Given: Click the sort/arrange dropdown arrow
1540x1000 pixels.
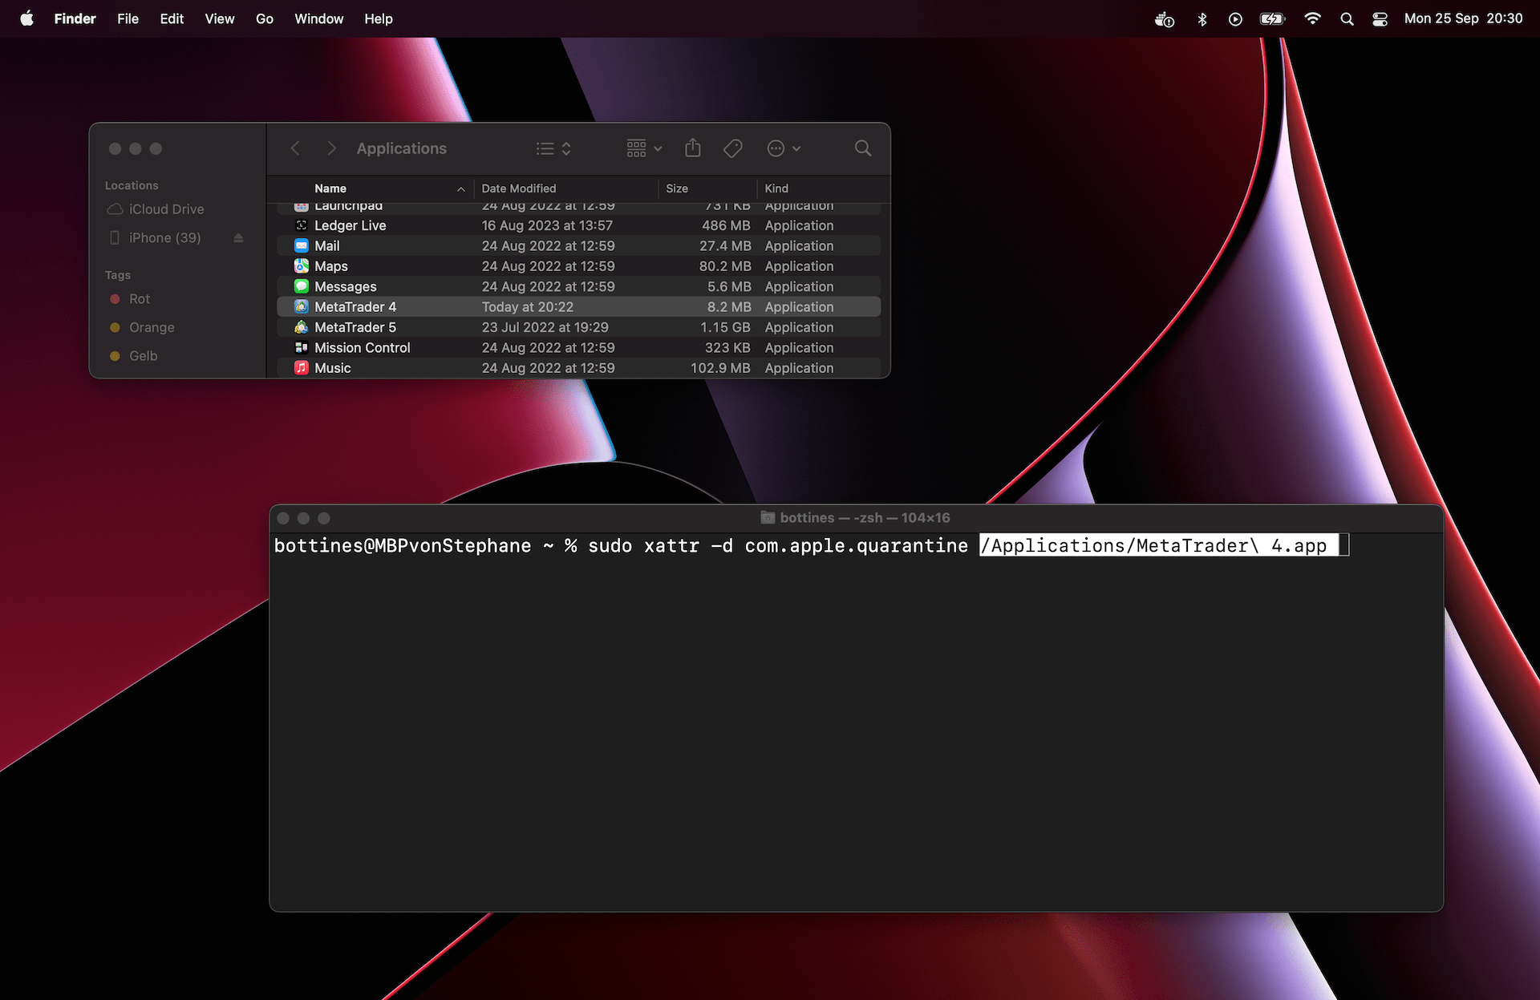Looking at the screenshot, I should [x=657, y=148].
